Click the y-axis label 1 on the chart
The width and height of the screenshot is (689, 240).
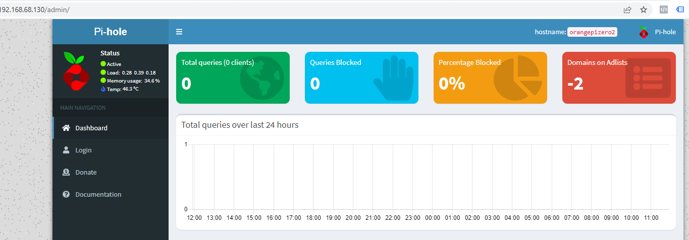point(186,144)
